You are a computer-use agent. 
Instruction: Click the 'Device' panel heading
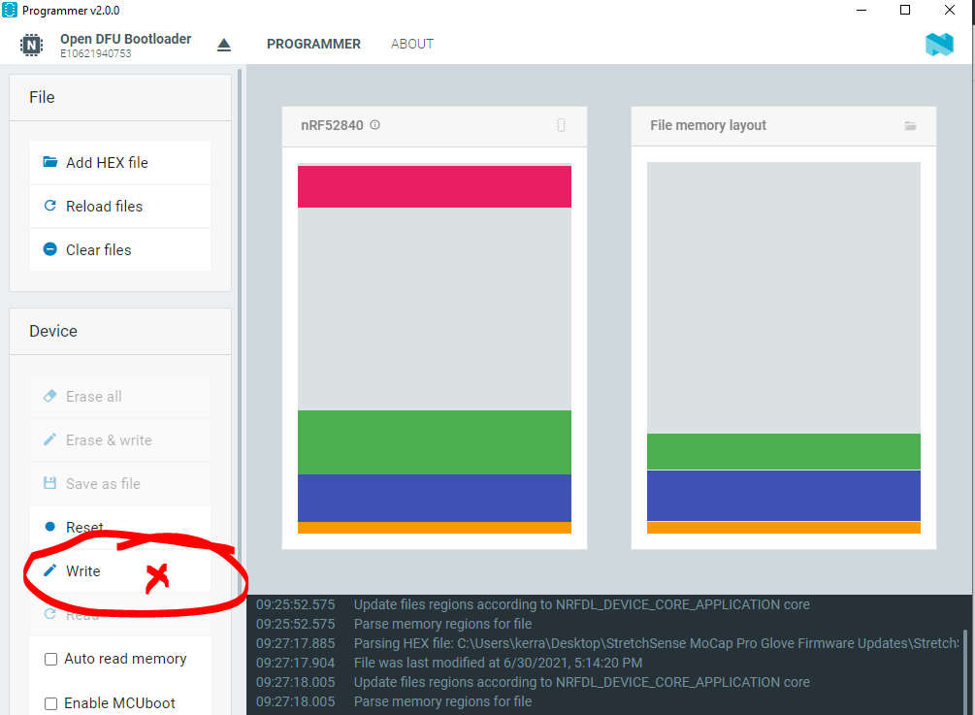pyautogui.click(x=52, y=332)
